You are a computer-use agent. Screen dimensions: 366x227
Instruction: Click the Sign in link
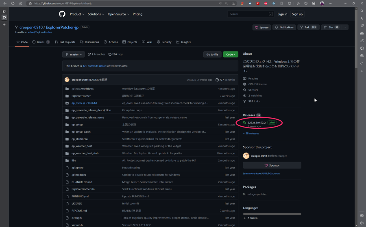tap(282, 14)
